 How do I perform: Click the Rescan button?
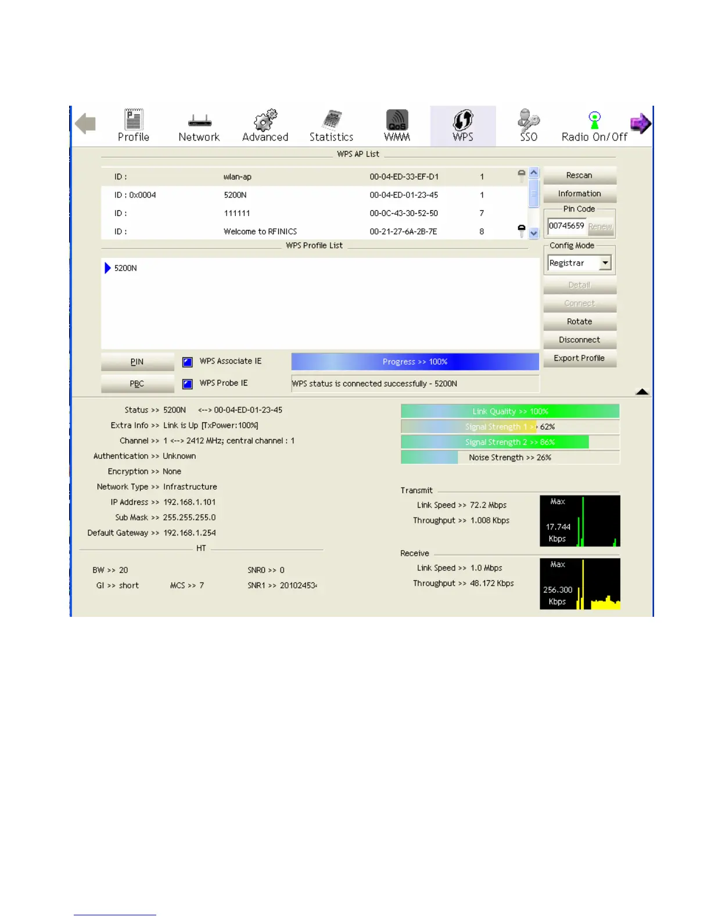click(x=579, y=175)
